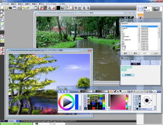Select Paper001 in the filter list
This screenshot has width=163, height=125.
145,43
